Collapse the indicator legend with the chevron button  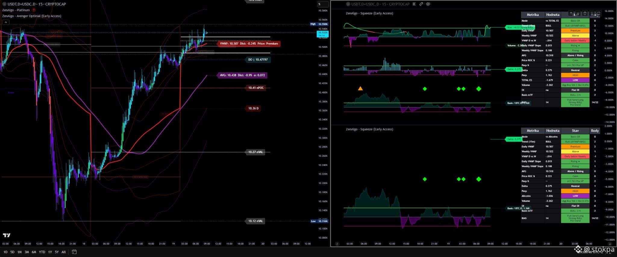(x=6, y=22)
